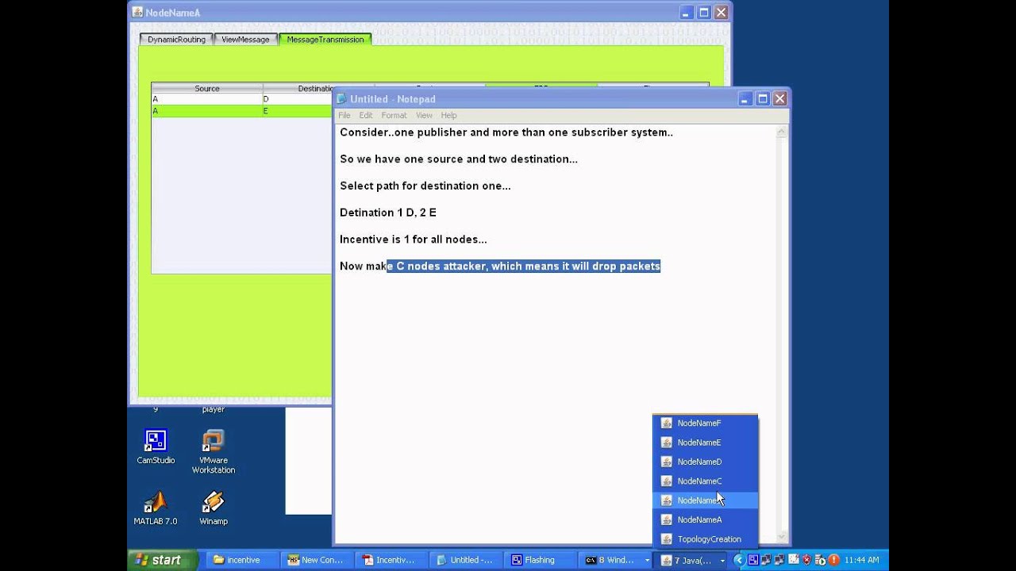Show hidden system tray icons
Viewport: 1016px width, 571px height.
[738, 560]
